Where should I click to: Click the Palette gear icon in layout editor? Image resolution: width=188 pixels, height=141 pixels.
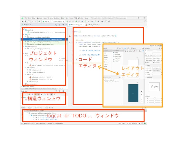pyautogui.click(x=120, y=48)
